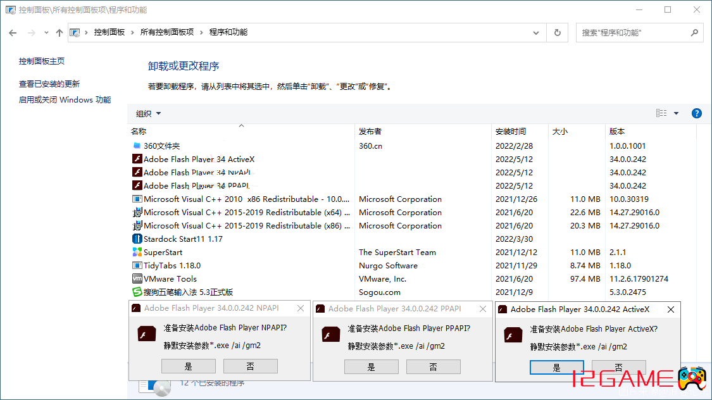Click 程序和功能 in the breadcrumb path
Screen dimensions: 712x400
(228, 32)
